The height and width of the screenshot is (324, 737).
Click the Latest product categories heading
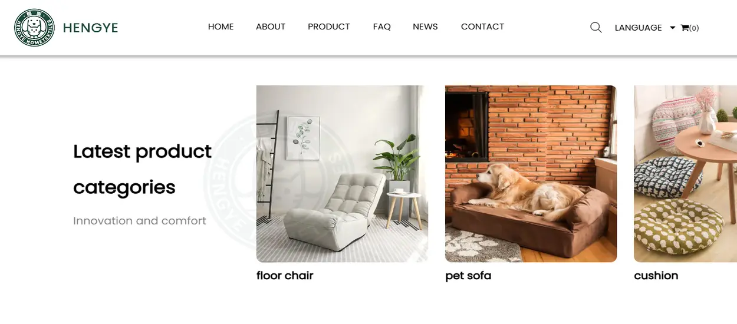pos(142,170)
